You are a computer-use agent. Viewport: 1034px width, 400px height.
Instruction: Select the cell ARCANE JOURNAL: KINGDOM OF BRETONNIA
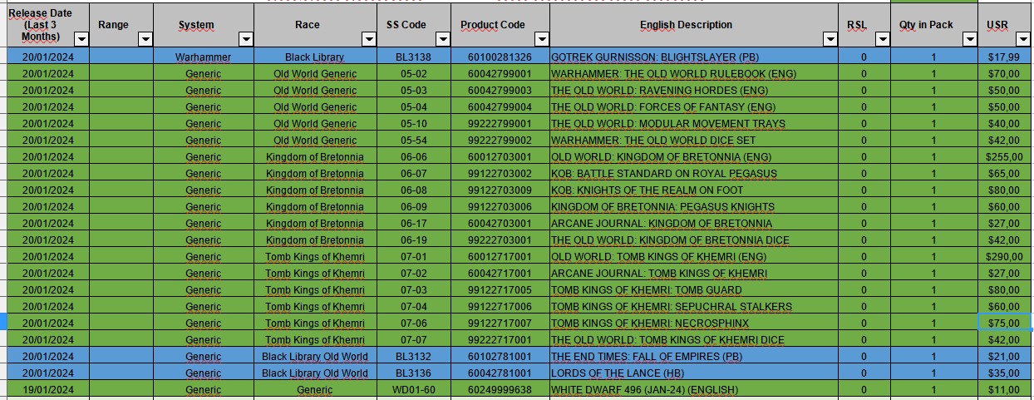tap(694, 223)
